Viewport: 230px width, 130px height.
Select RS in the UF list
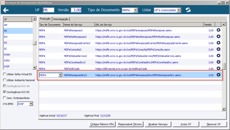(18, 43)
